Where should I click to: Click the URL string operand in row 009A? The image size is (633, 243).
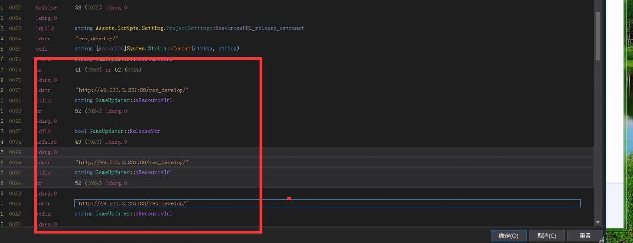click(132, 162)
